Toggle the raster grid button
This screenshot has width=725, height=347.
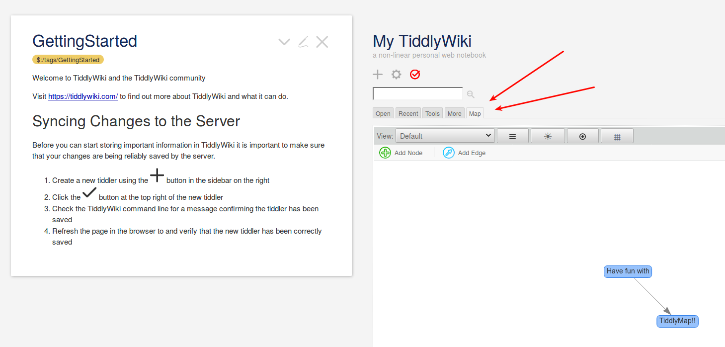click(617, 136)
